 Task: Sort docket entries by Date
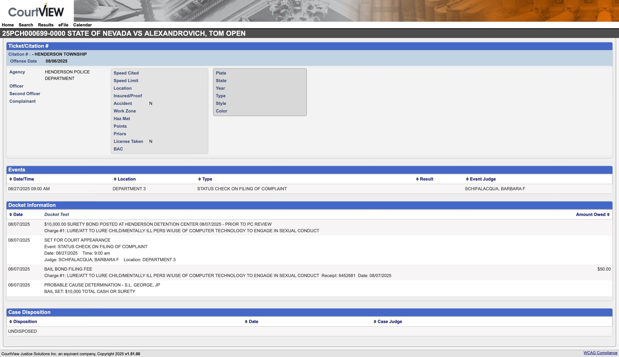click(x=18, y=214)
